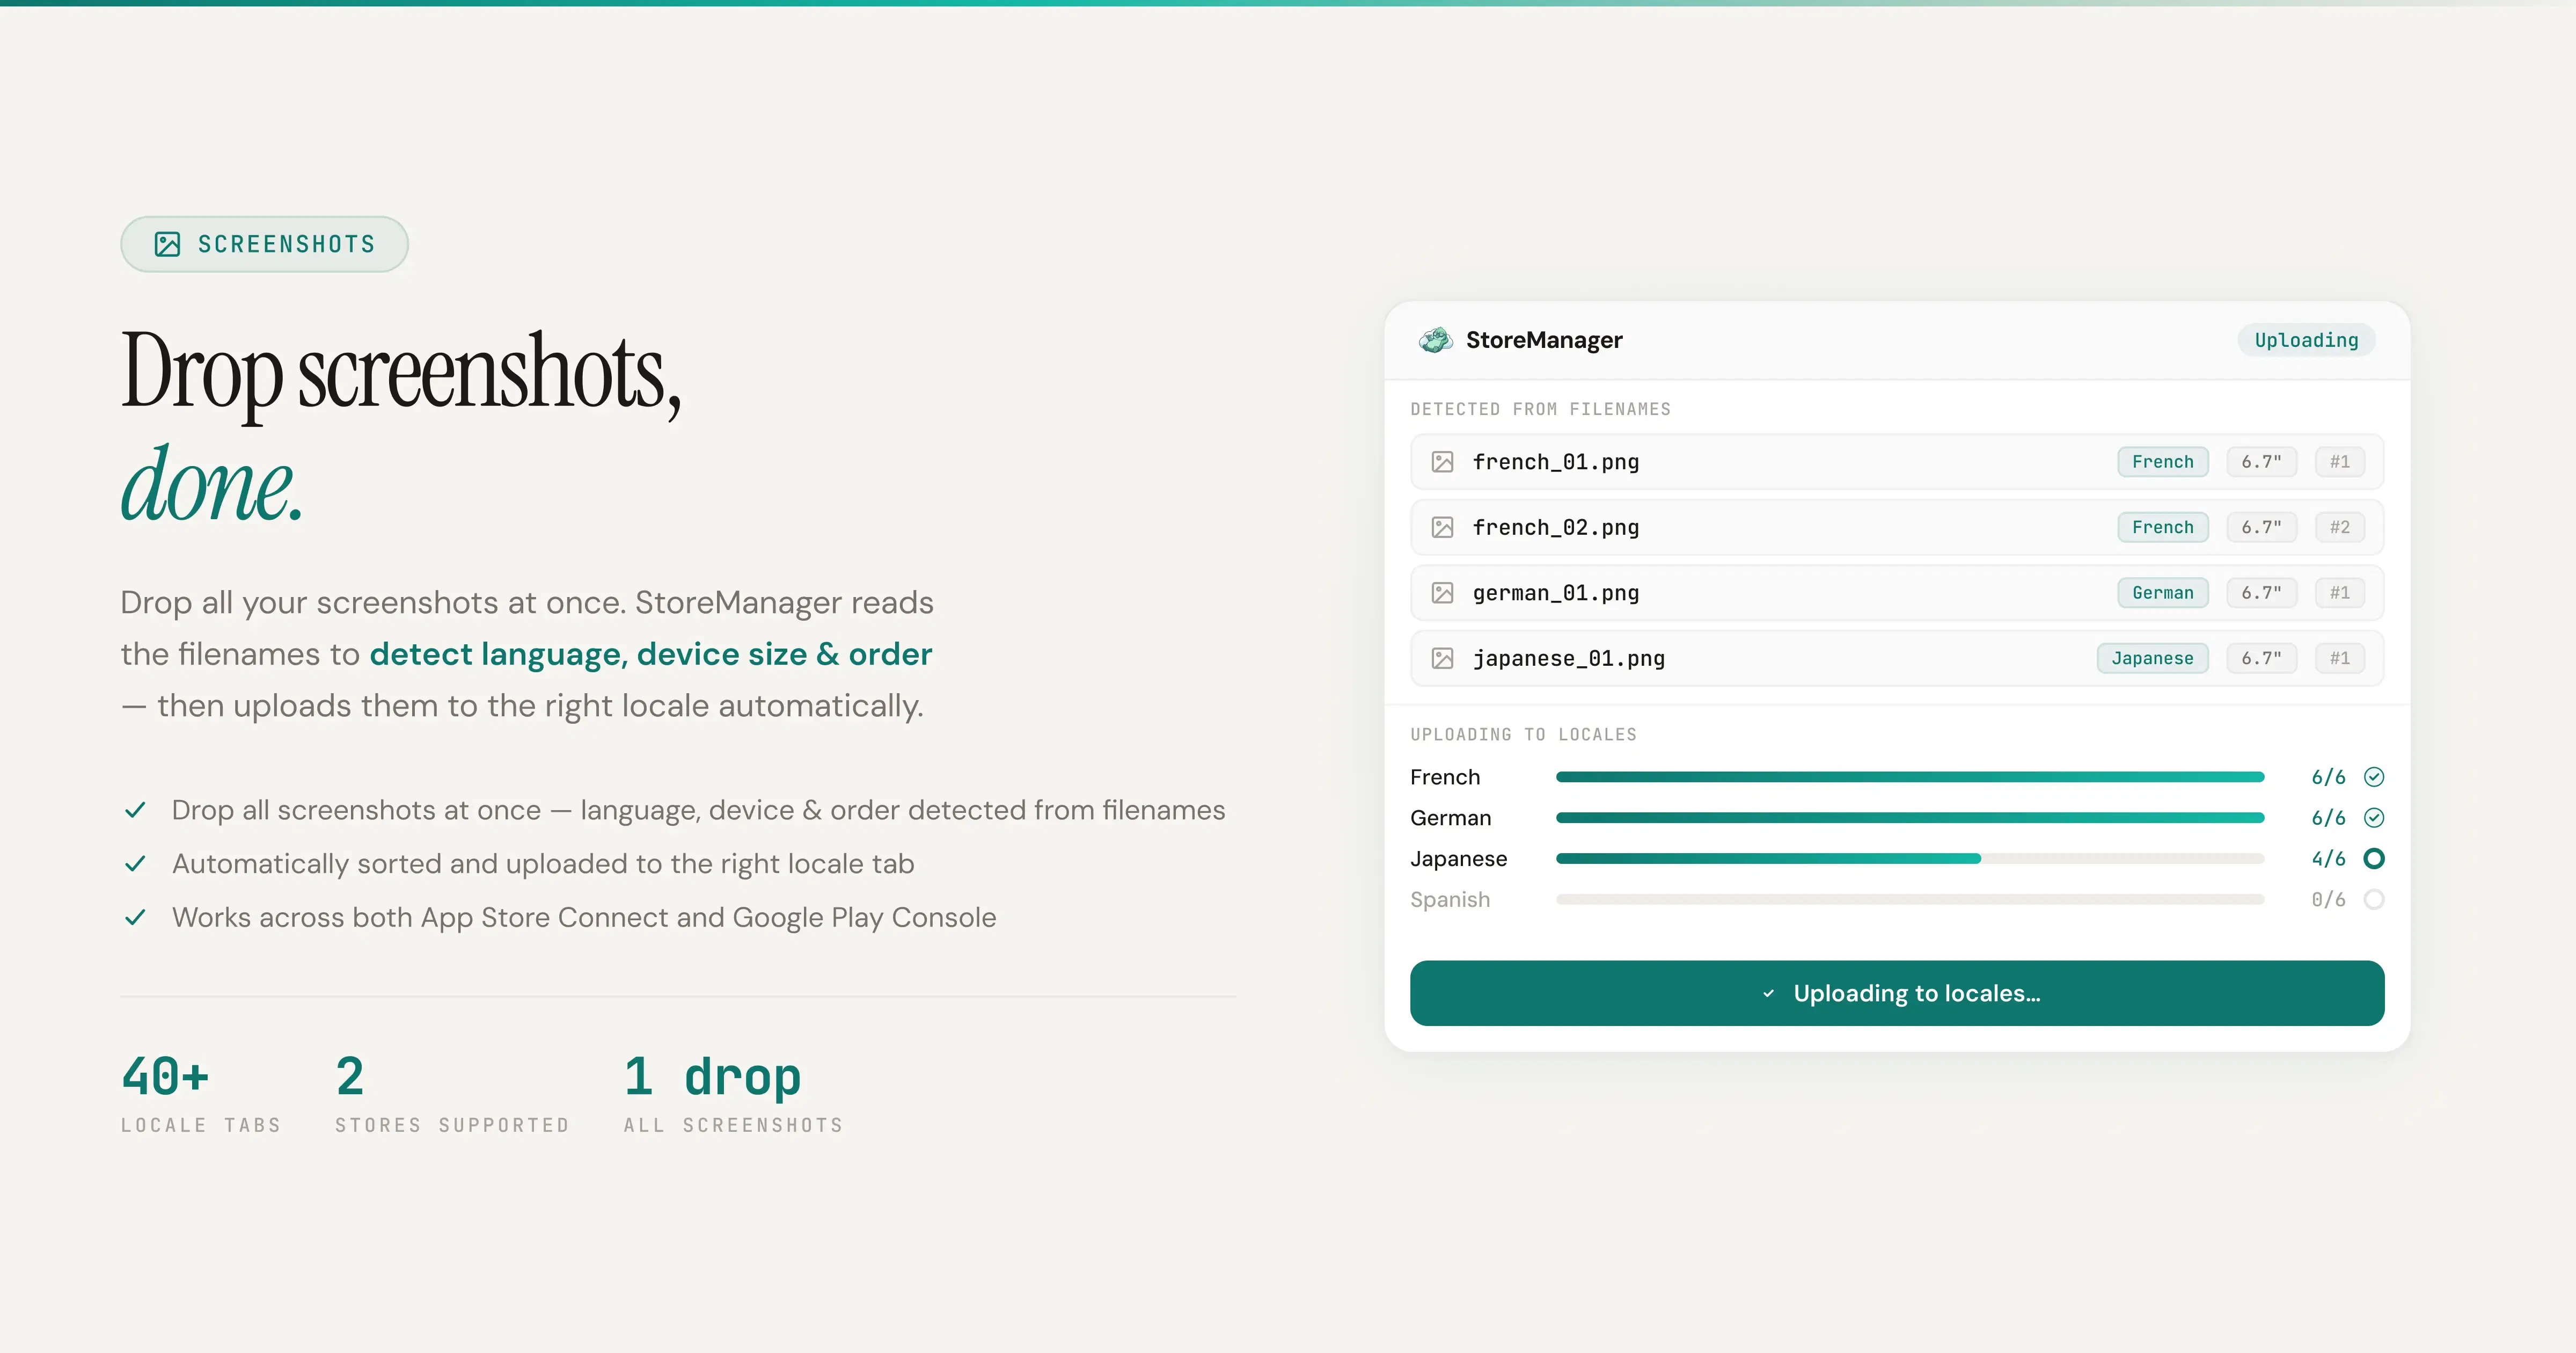This screenshot has height=1353, width=2576.
Task: Click the '40+' locale tabs stat
Action: point(166,1077)
